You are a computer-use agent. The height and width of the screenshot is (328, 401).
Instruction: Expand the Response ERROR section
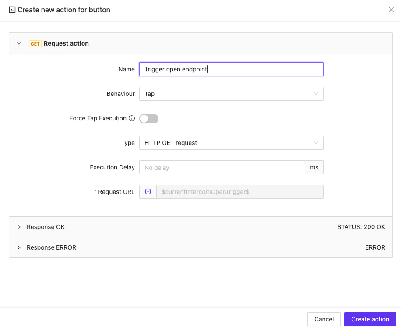point(18,247)
